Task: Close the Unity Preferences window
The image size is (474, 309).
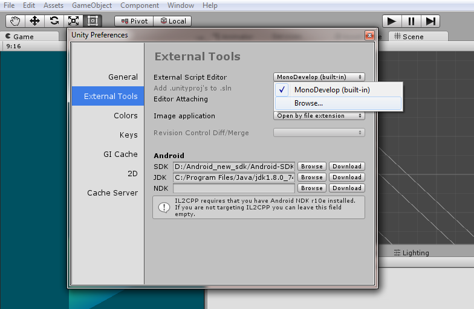Action: point(369,35)
